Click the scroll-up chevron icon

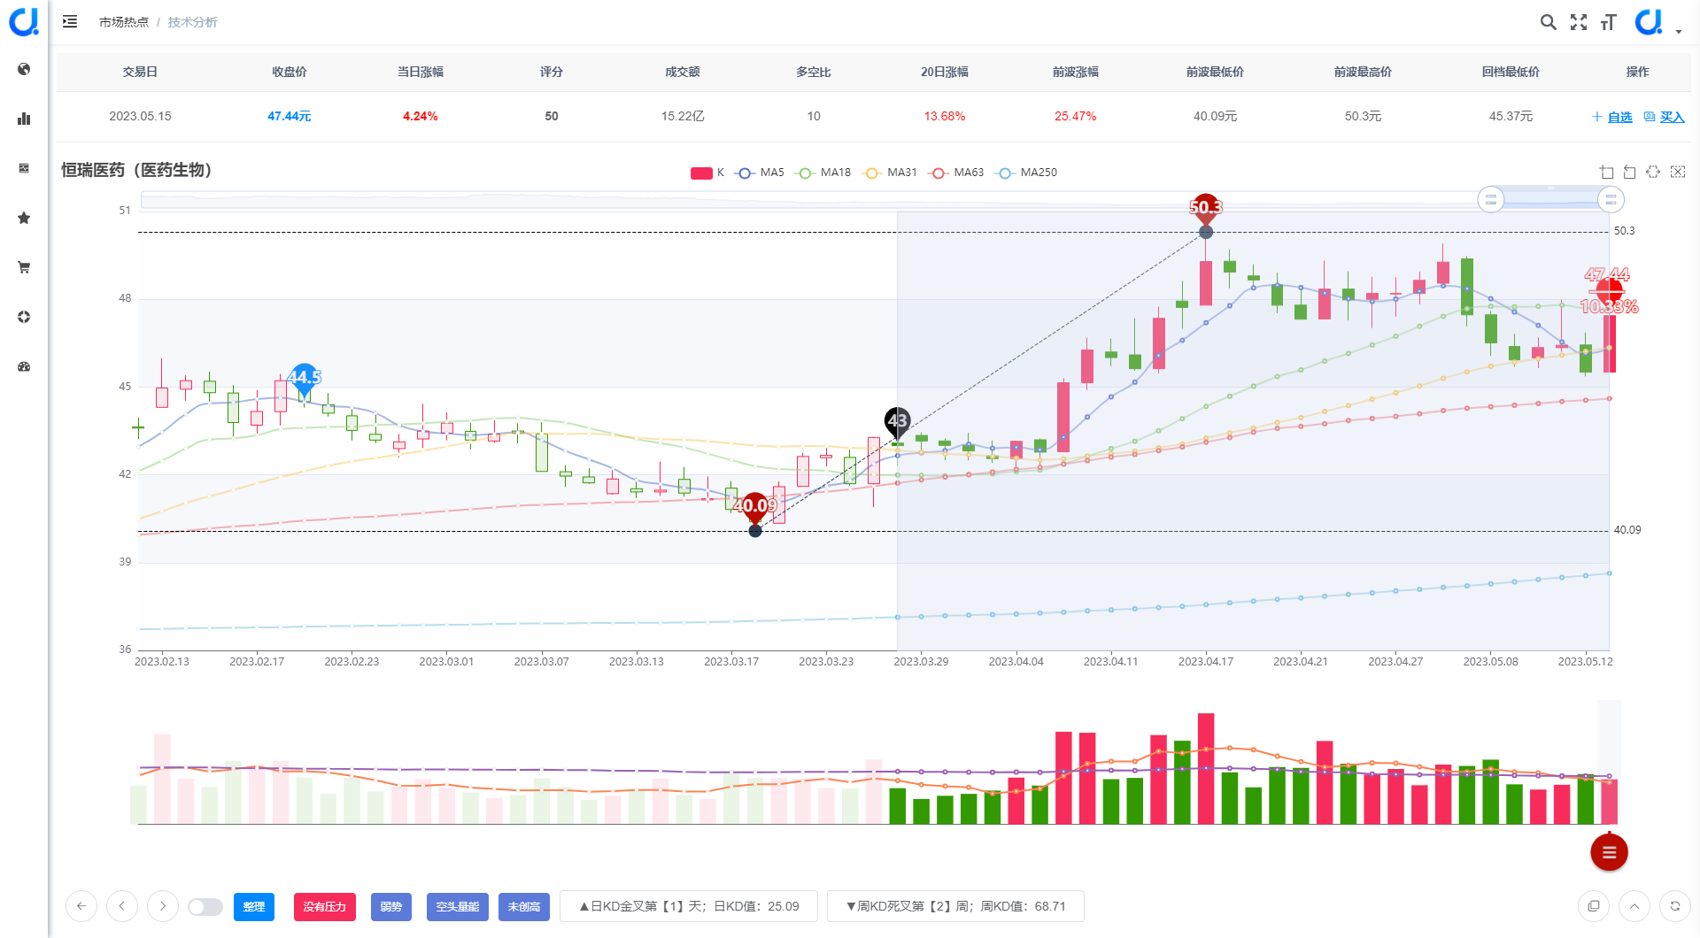(1634, 906)
